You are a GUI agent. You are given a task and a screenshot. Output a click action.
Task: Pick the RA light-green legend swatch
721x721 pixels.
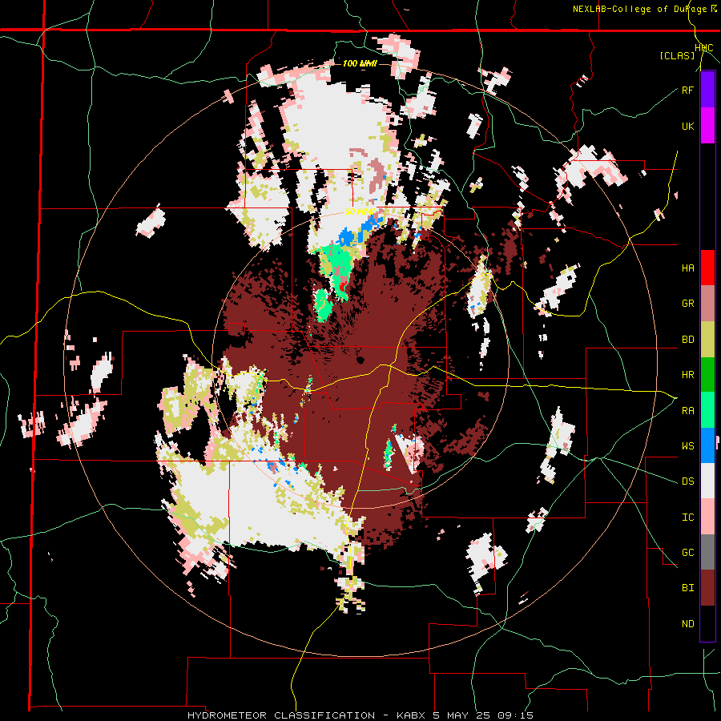(707, 410)
